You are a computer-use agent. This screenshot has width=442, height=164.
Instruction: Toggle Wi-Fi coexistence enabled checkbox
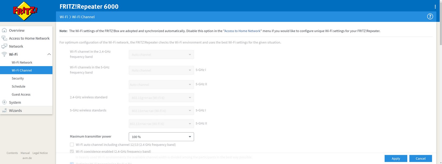point(72,151)
